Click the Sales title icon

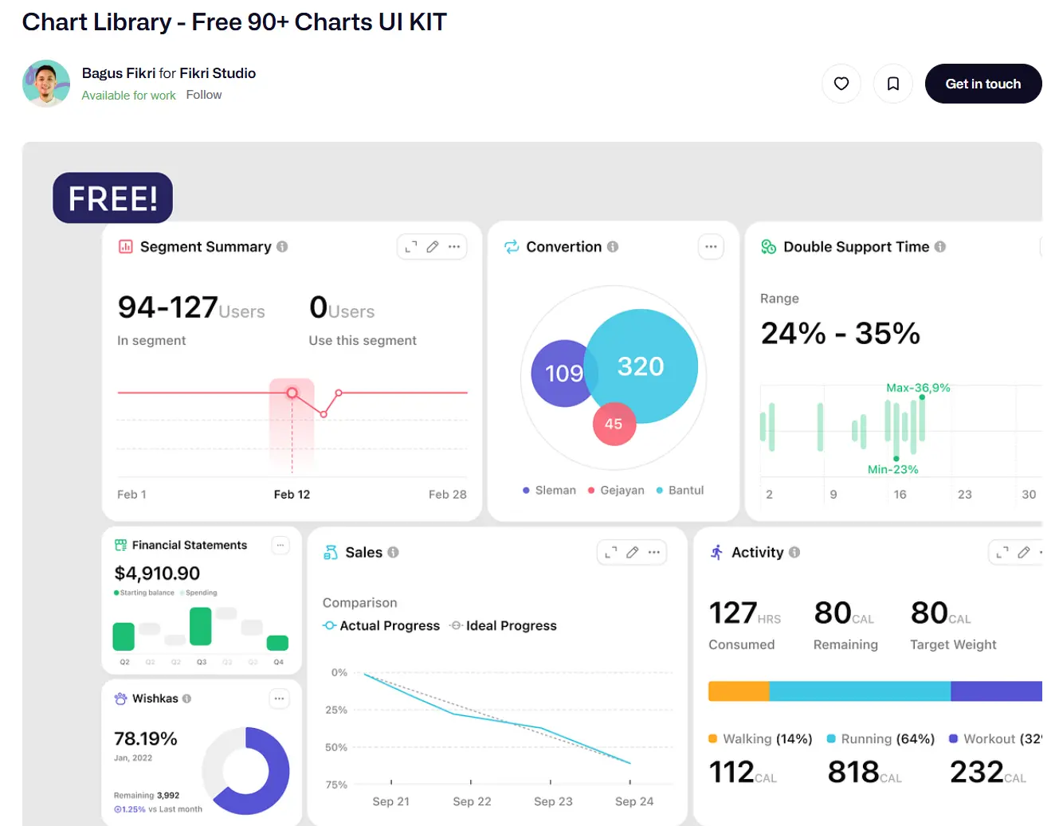331,552
